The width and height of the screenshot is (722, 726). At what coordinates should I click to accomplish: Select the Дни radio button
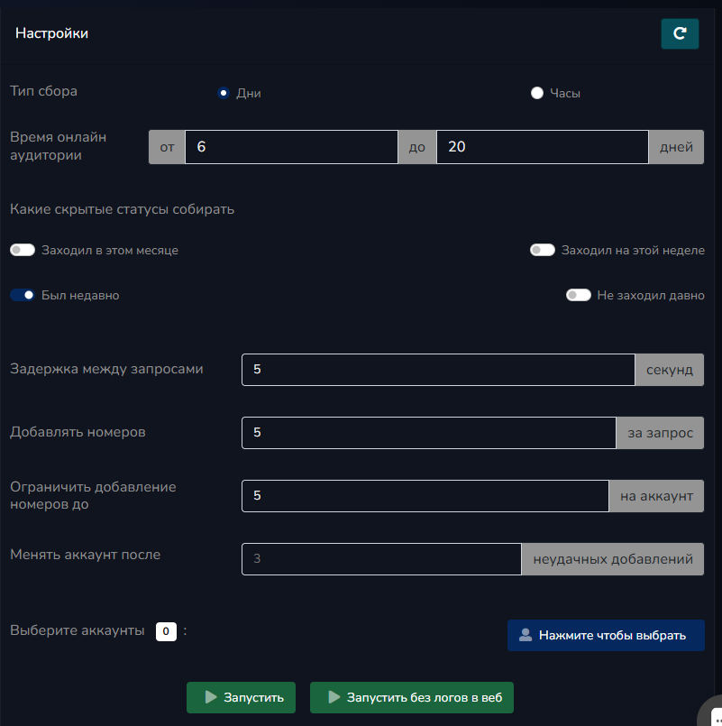[x=224, y=92]
